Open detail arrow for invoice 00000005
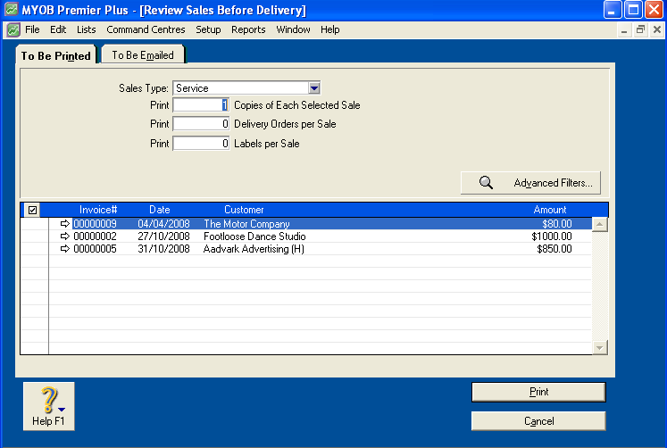The width and height of the screenshot is (667, 448). (x=64, y=249)
